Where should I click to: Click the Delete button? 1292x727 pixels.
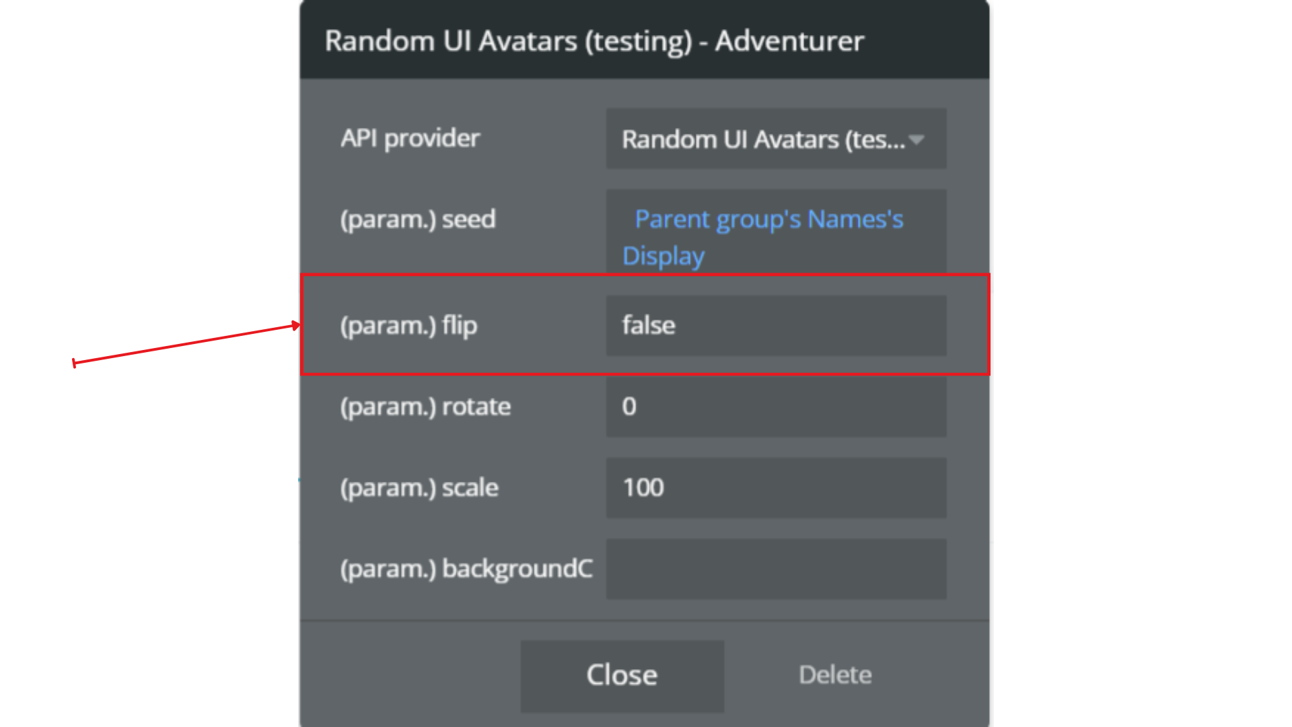pyautogui.click(x=835, y=675)
